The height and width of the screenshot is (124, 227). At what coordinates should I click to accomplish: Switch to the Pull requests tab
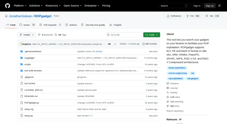50,25
